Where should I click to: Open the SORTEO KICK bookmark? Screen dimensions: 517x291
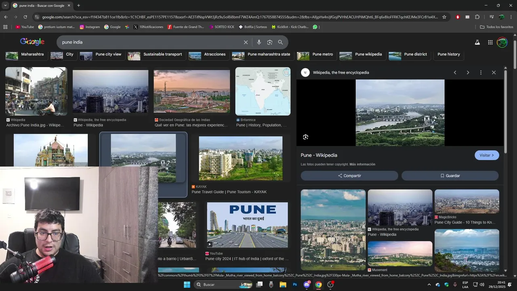click(222, 27)
